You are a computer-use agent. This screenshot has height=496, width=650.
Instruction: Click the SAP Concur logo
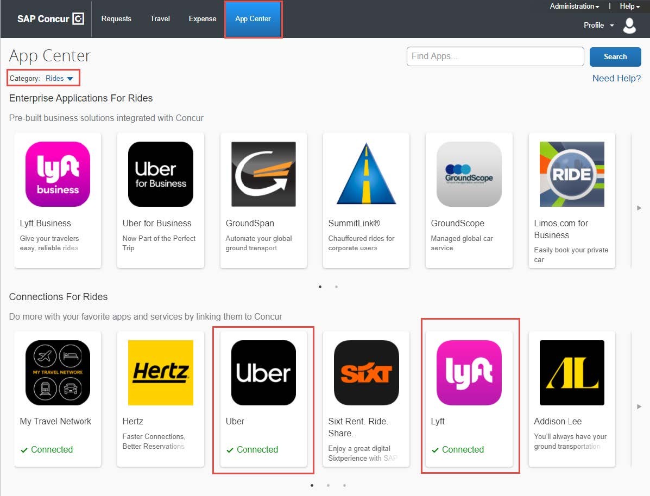coord(51,18)
